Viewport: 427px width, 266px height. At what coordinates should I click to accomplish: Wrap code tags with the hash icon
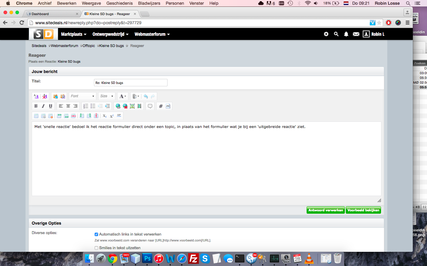coord(161,106)
